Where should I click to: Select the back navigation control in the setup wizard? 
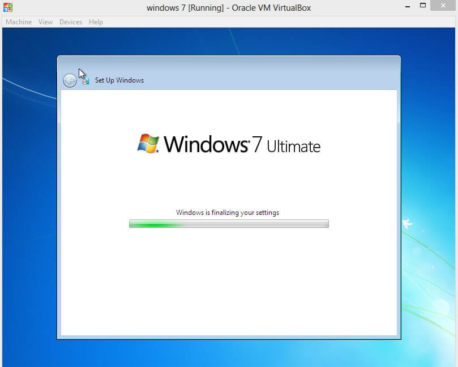pos(70,80)
